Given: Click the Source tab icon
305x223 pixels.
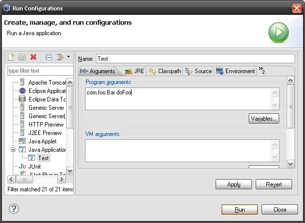Looking at the screenshot, I should [x=189, y=71].
